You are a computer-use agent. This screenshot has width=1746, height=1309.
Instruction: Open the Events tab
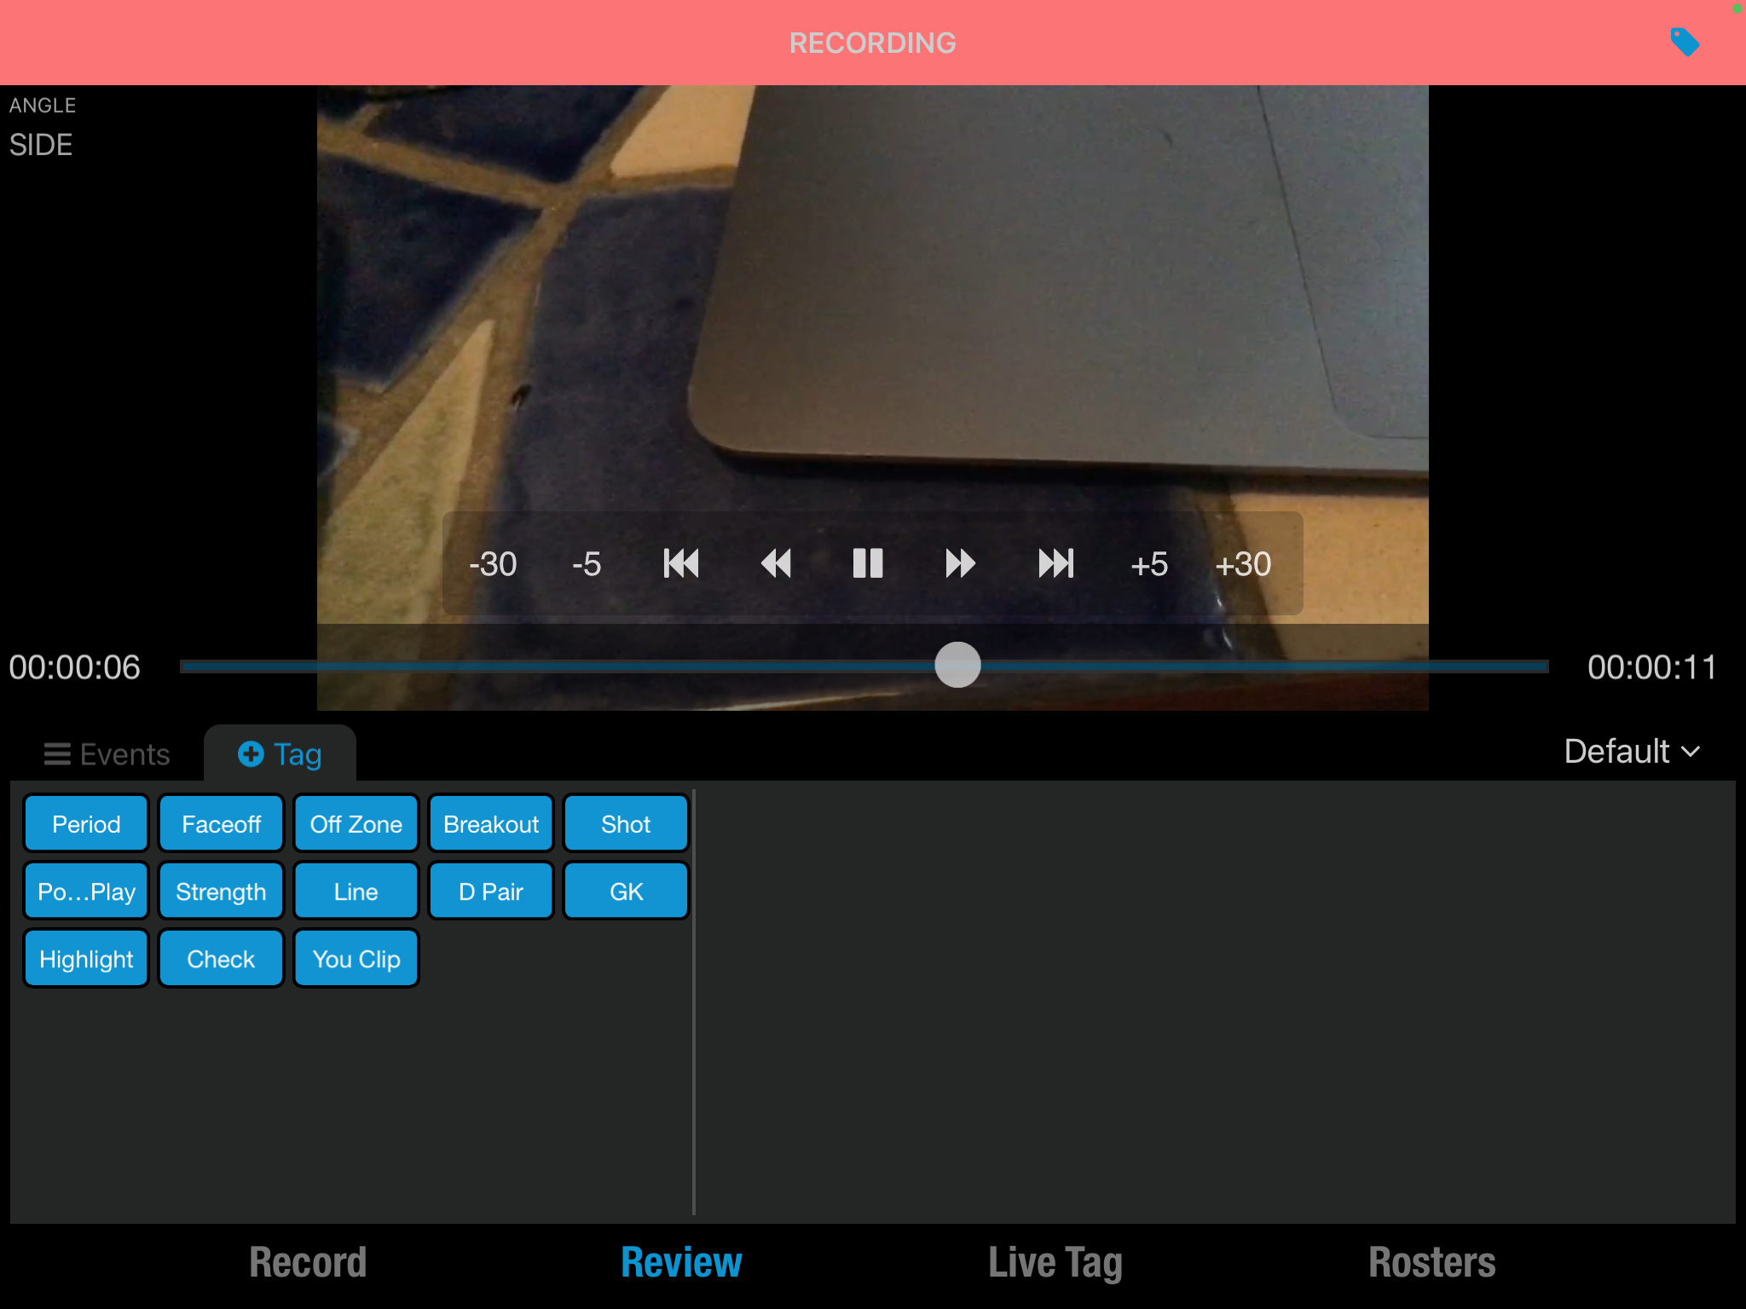(107, 754)
